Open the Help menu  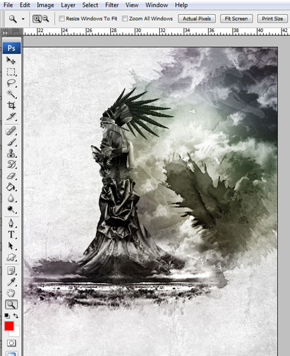[x=181, y=5]
